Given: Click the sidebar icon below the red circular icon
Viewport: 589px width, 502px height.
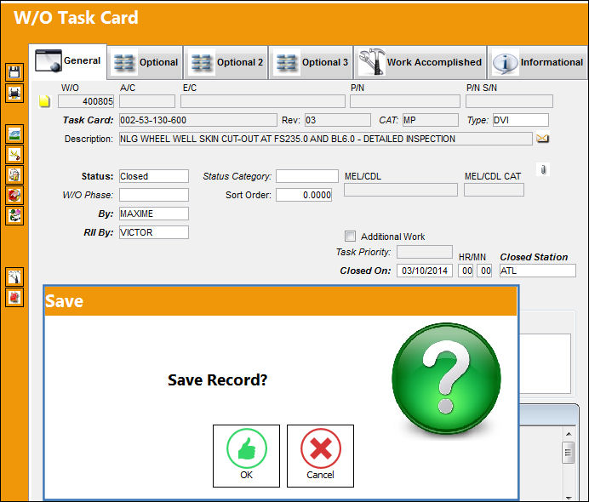Looking at the screenshot, I should click(14, 216).
